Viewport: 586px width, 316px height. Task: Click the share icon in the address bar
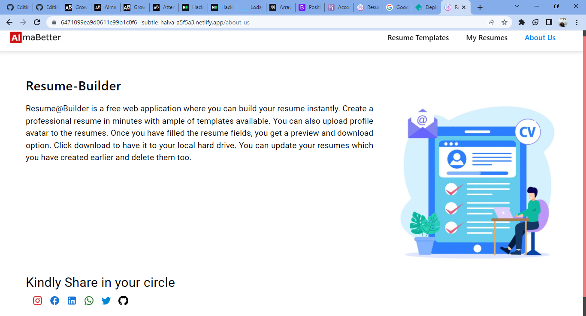click(490, 22)
